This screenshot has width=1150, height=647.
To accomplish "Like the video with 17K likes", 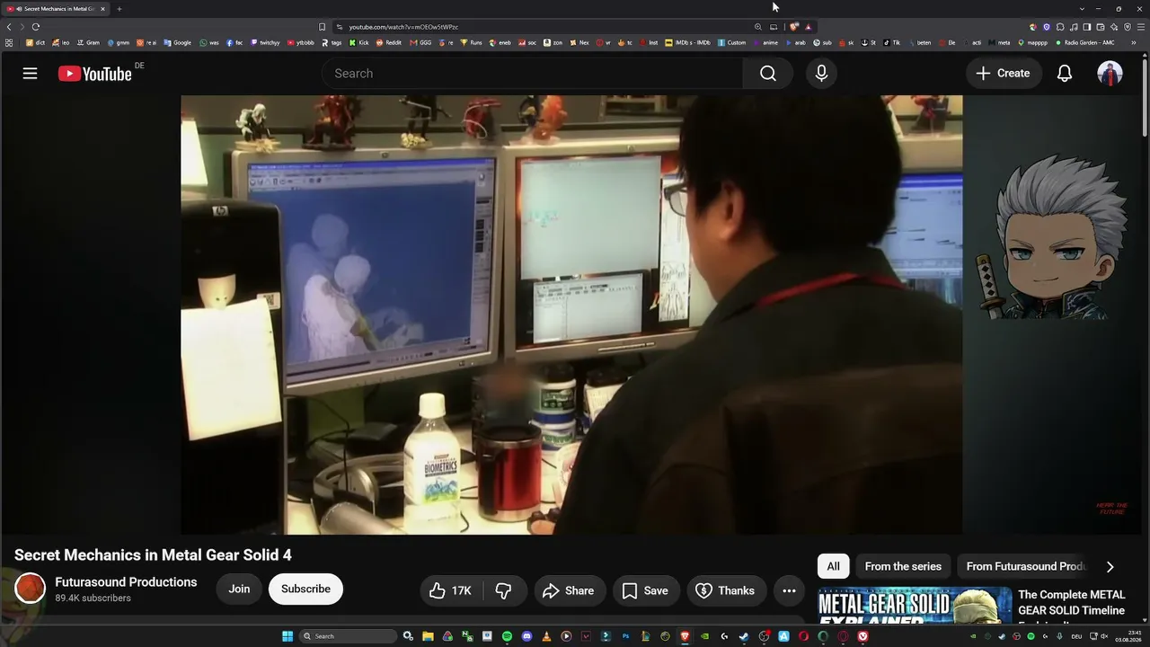I will (451, 590).
